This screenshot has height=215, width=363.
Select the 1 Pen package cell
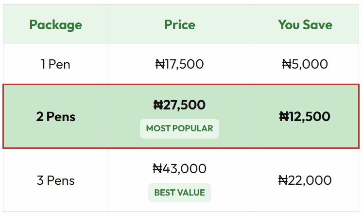pyautogui.click(x=55, y=64)
